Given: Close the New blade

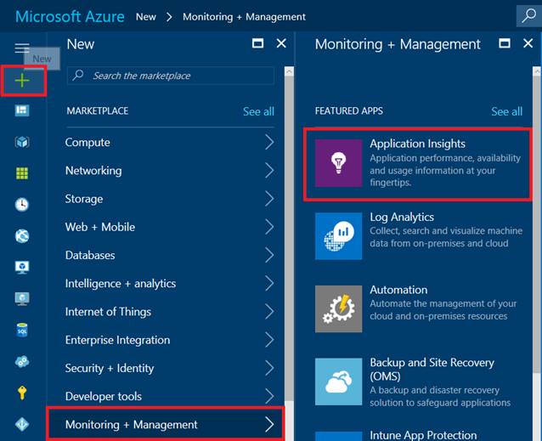Looking at the screenshot, I should [281, 43].
